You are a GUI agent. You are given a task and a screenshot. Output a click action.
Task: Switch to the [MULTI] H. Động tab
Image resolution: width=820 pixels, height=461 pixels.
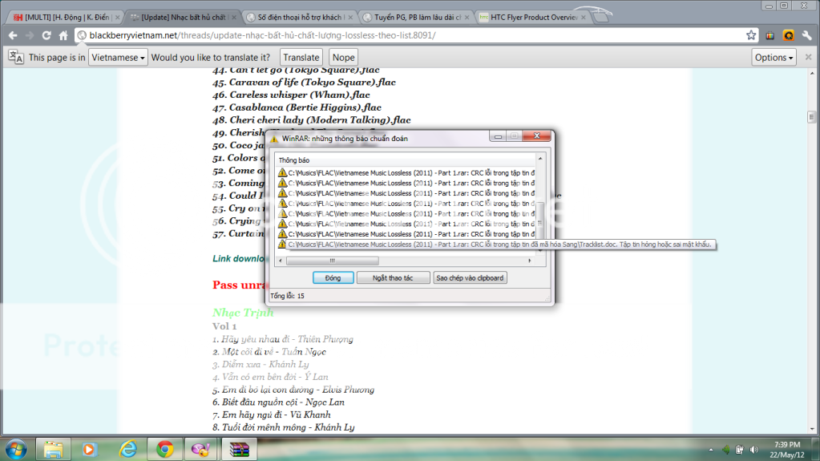pos(67,18)
